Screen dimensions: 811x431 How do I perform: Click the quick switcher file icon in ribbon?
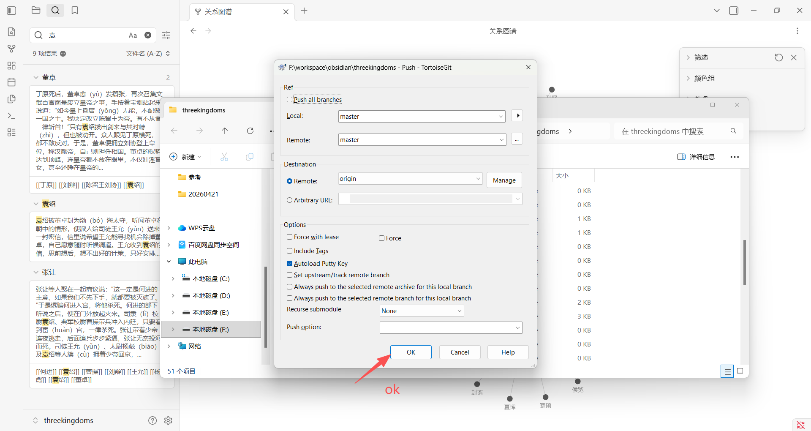click(11, 32)
